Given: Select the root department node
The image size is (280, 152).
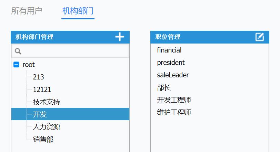Looking at the screenshot, I should tap(29, 65).
